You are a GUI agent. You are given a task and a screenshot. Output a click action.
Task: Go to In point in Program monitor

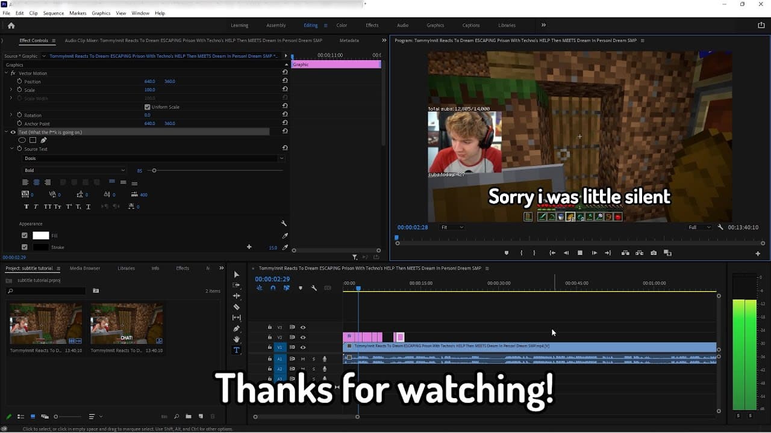click(x=552, y=253)
